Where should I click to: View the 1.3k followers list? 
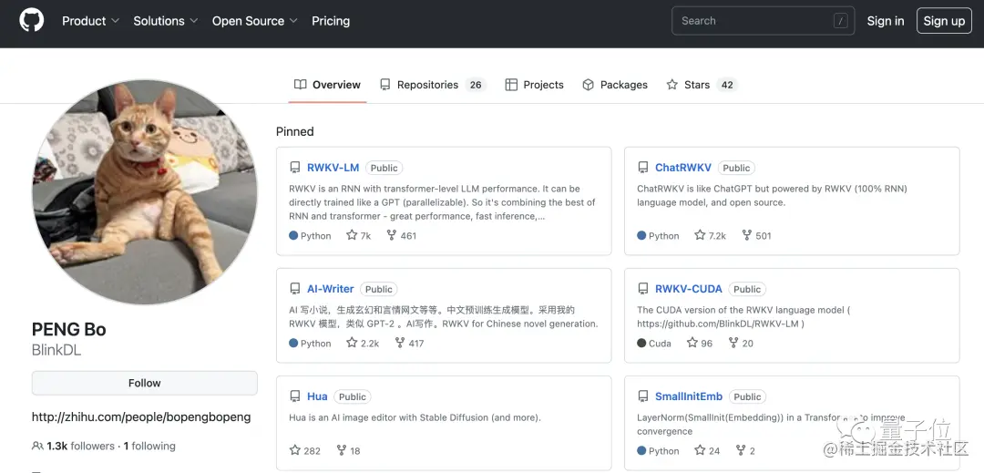coord(81,446)
